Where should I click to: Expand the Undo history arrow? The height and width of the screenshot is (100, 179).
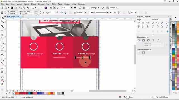(x=36, y=8)
